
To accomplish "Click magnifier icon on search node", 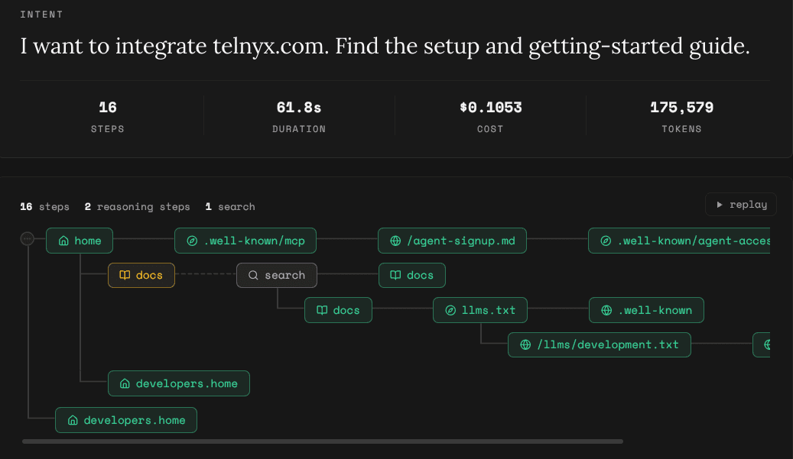I will 253,275.
